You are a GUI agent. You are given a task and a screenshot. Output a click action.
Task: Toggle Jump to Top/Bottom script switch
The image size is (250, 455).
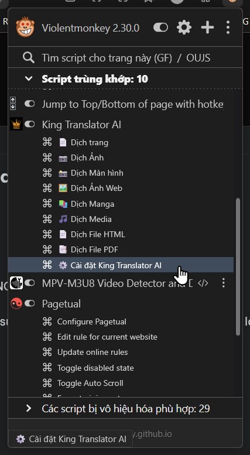(30, 104)
